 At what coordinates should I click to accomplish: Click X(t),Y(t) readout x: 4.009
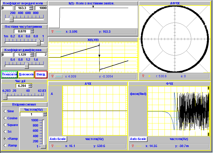point(71,76)
